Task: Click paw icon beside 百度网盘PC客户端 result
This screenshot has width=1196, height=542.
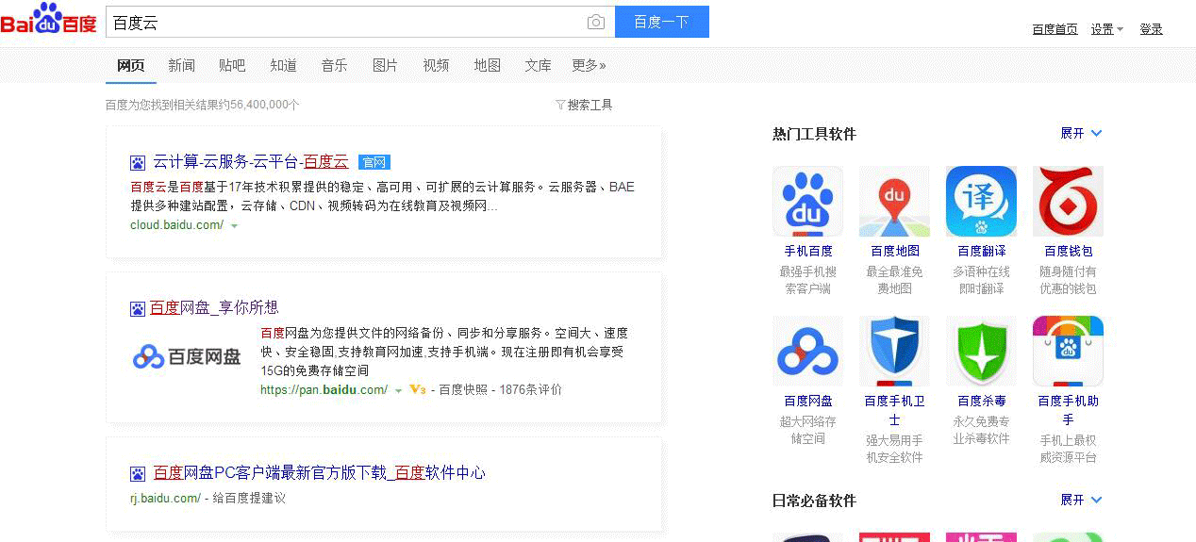Action: click(x=138, y=473)
